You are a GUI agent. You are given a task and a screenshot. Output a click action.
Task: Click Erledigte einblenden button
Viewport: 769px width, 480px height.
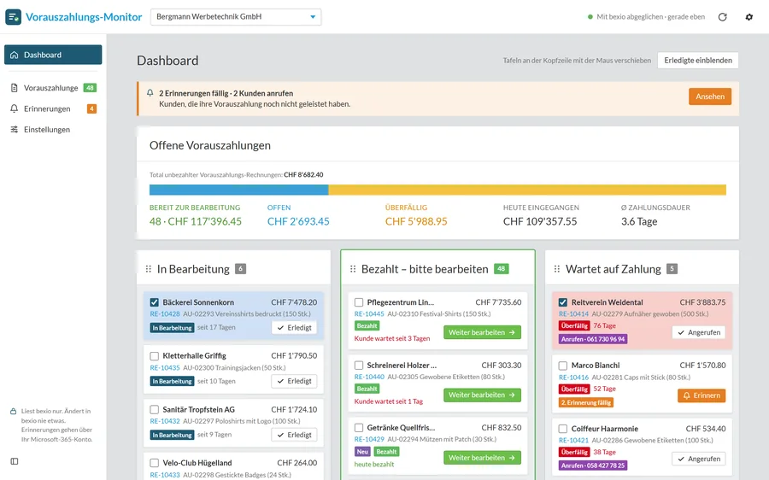(x=698, y=61)
